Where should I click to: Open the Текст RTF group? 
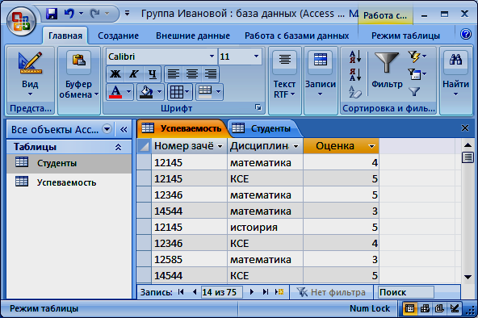coord(284,75)
